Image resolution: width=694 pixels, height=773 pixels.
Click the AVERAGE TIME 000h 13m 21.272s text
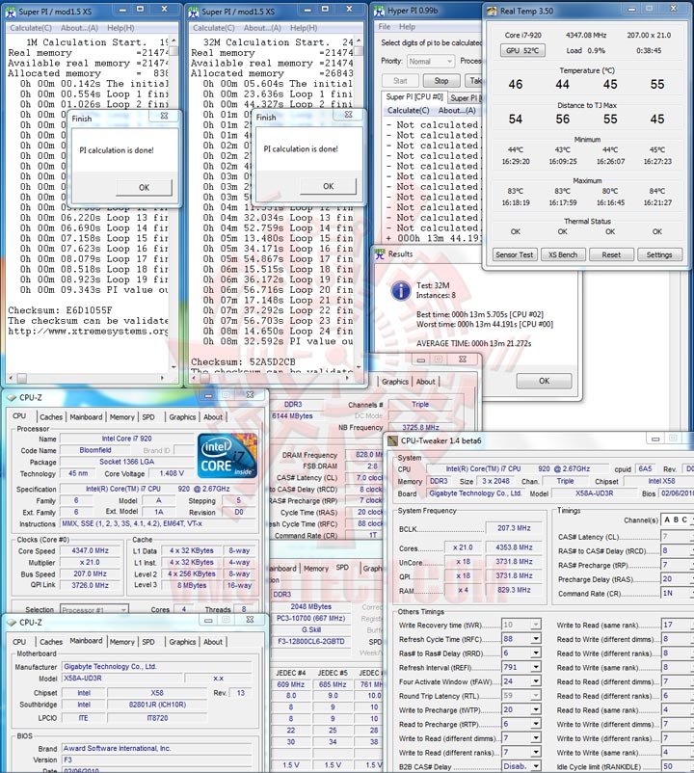click(x=473, y=344)
